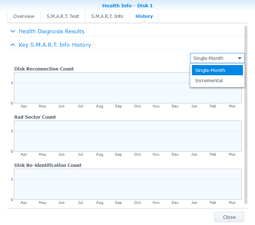Click the Oct label under Bad Sector Count chart
The width and height of the screenshot is (255, 225).
click(x=137, y=155)
